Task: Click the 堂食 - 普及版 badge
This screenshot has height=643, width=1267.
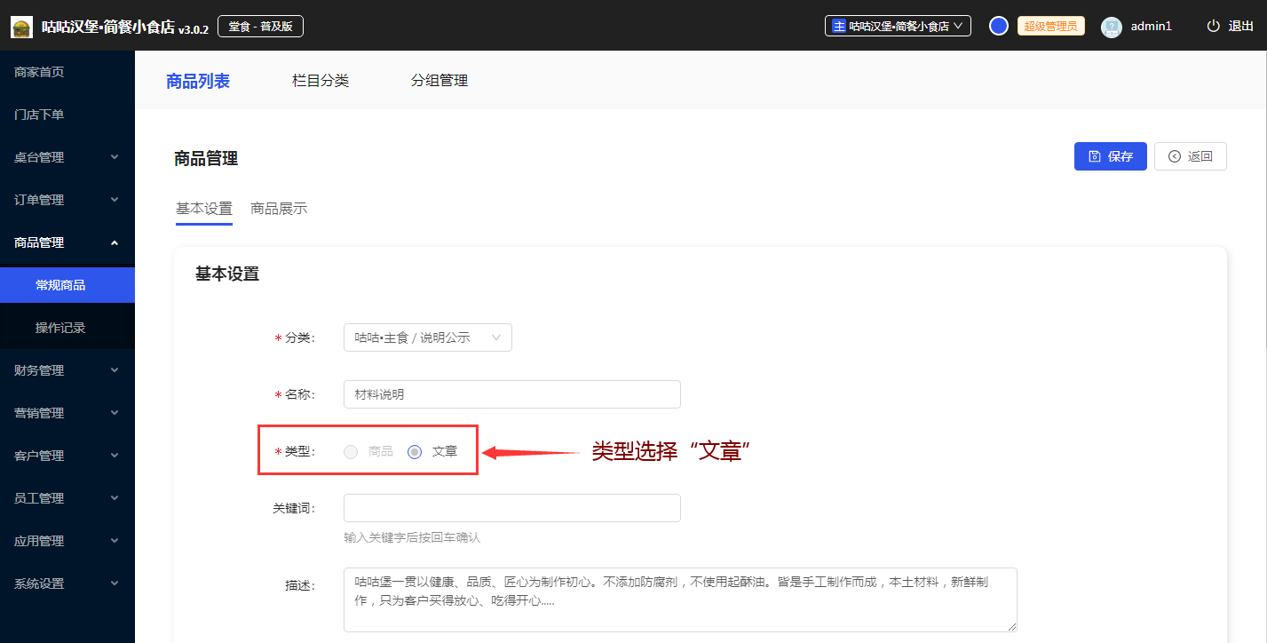Action: point(260,27)
